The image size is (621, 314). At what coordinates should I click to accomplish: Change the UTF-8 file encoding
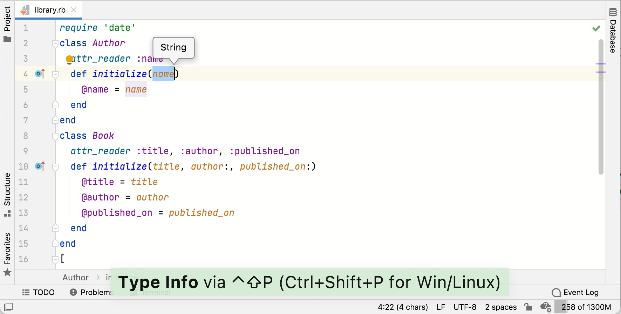point(465,307)
